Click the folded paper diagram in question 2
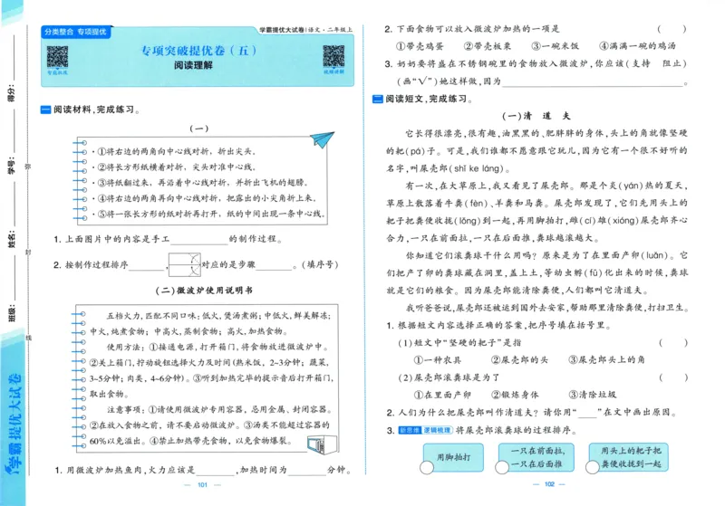 click(185, 264)
